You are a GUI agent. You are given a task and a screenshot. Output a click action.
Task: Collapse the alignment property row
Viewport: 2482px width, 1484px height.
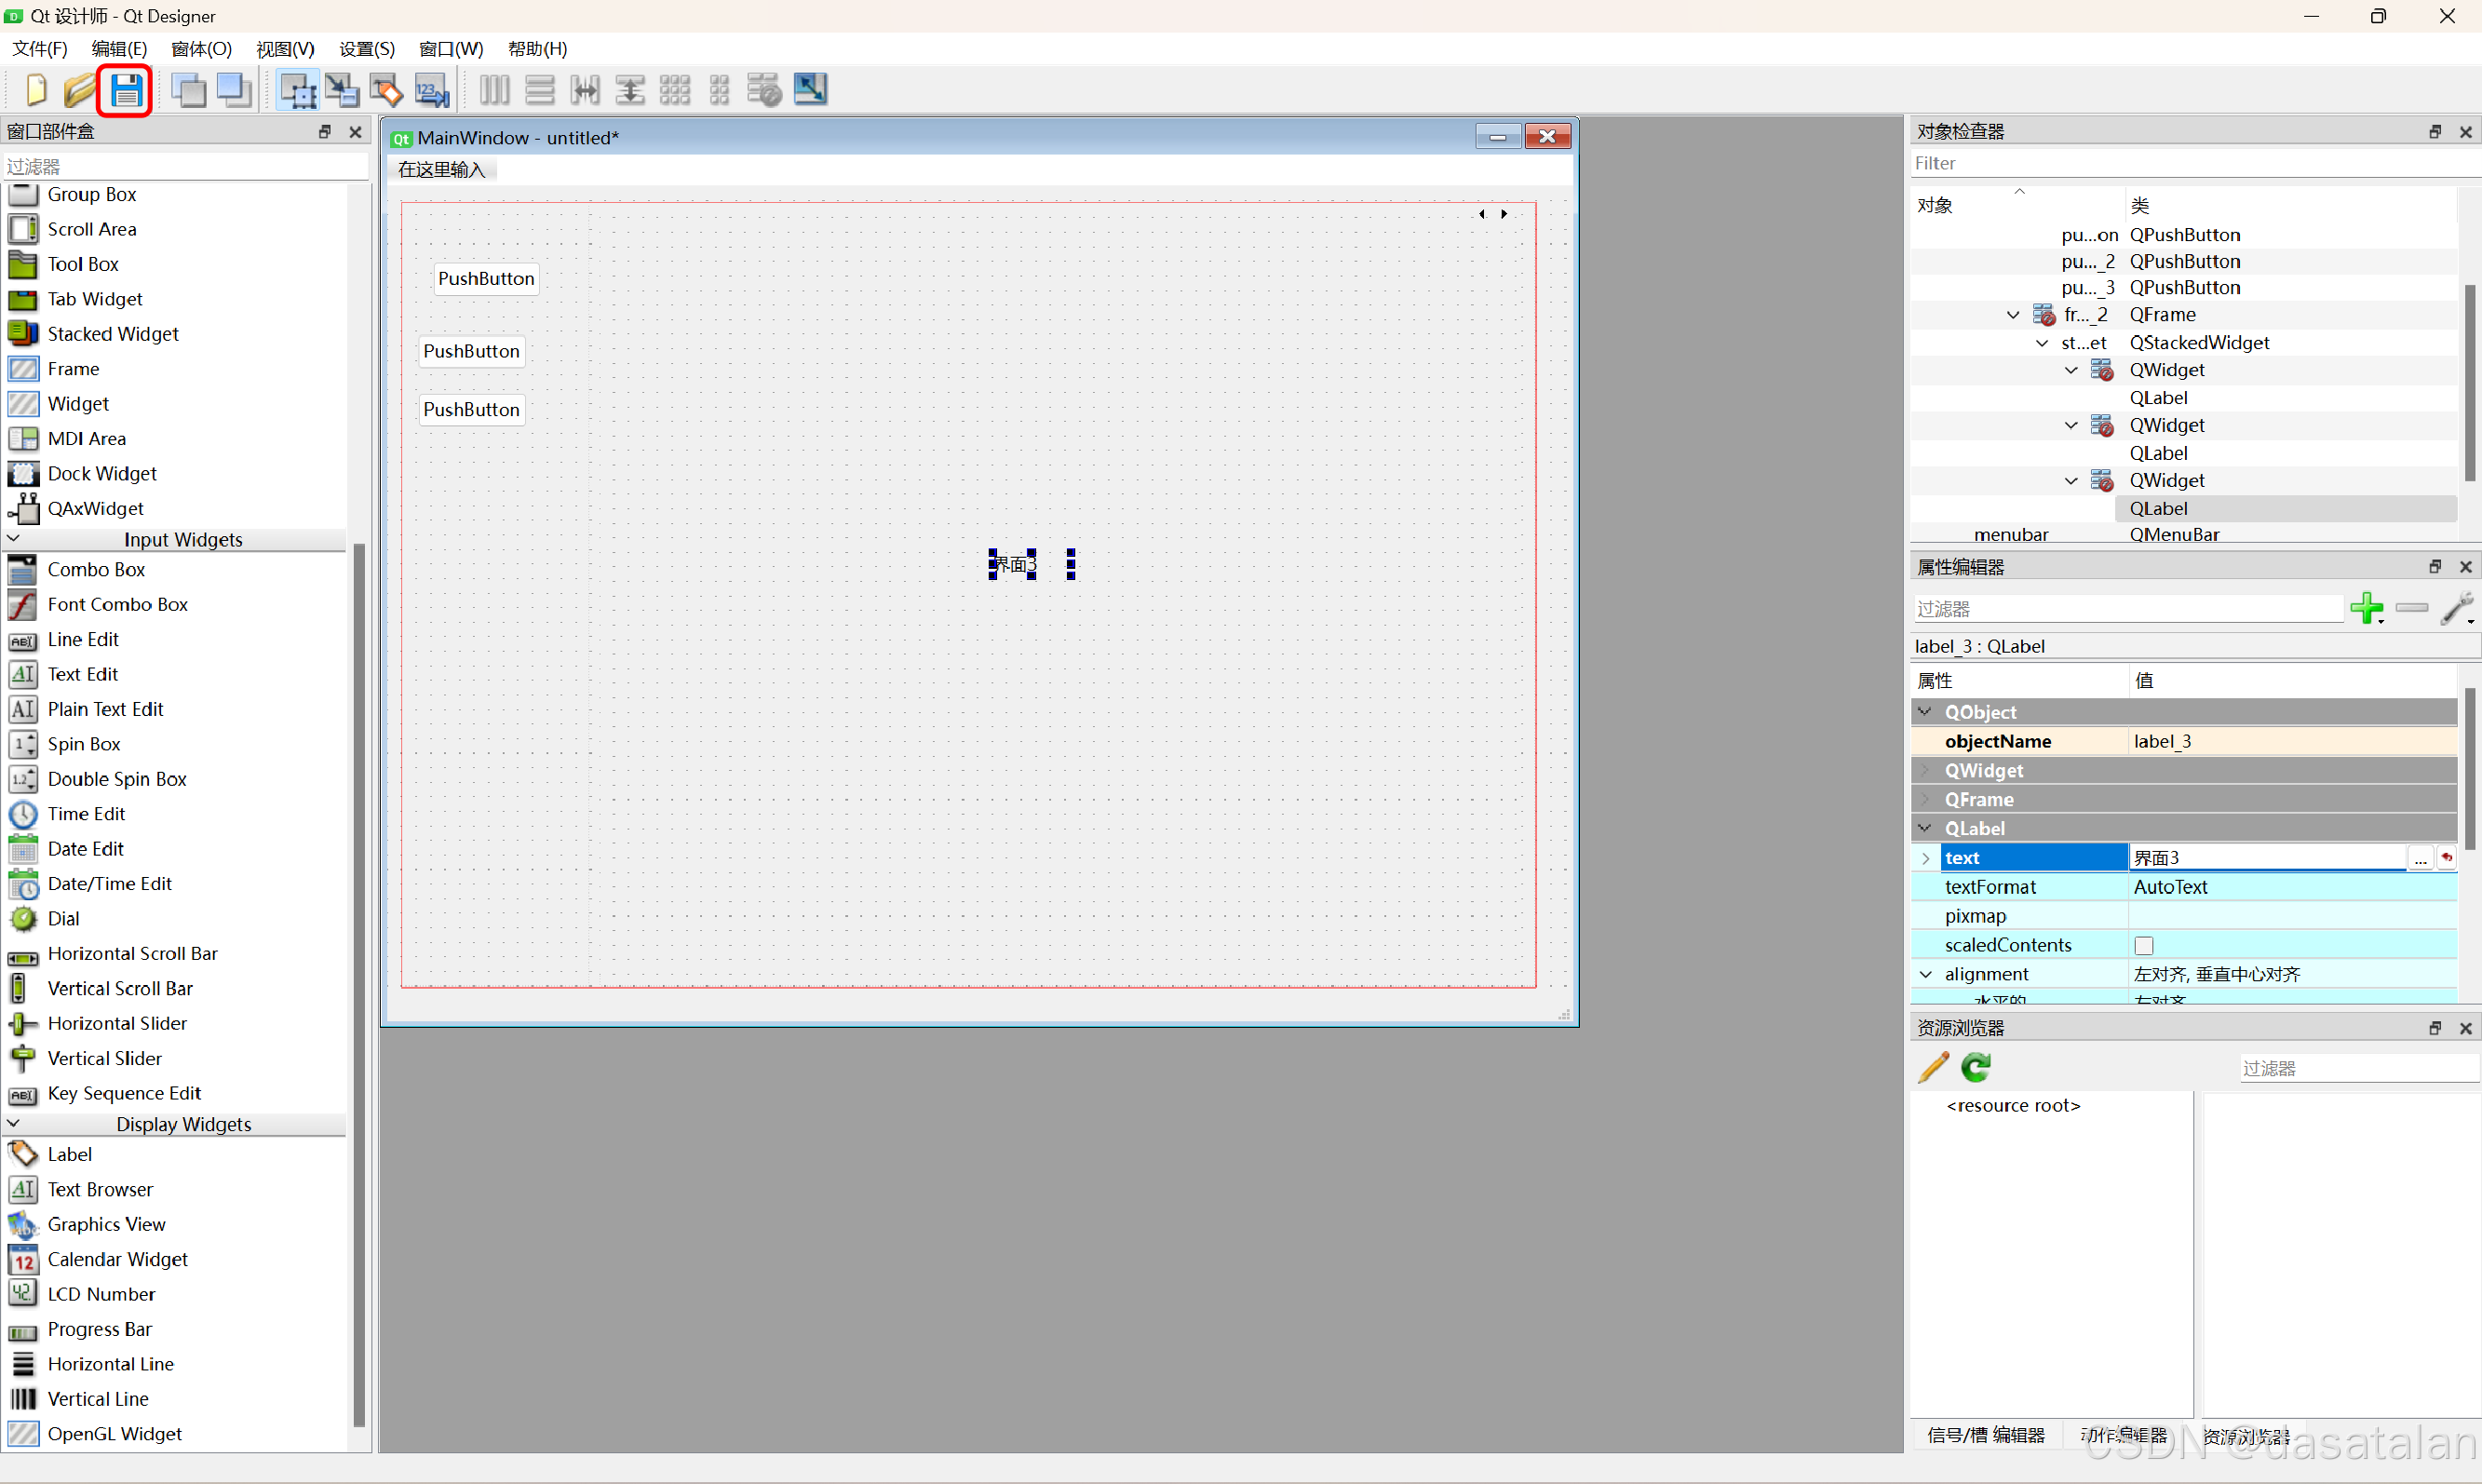[1925, 974]
